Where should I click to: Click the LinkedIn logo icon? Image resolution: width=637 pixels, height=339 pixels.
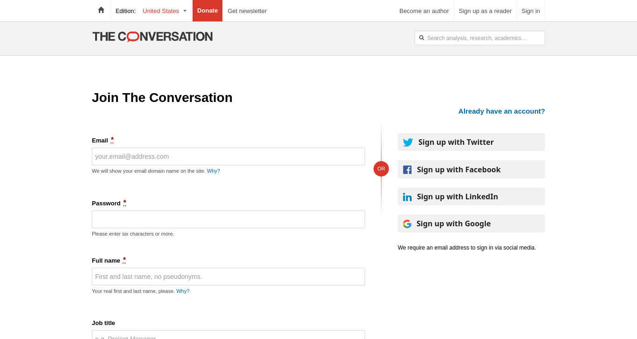coord(407,197)
